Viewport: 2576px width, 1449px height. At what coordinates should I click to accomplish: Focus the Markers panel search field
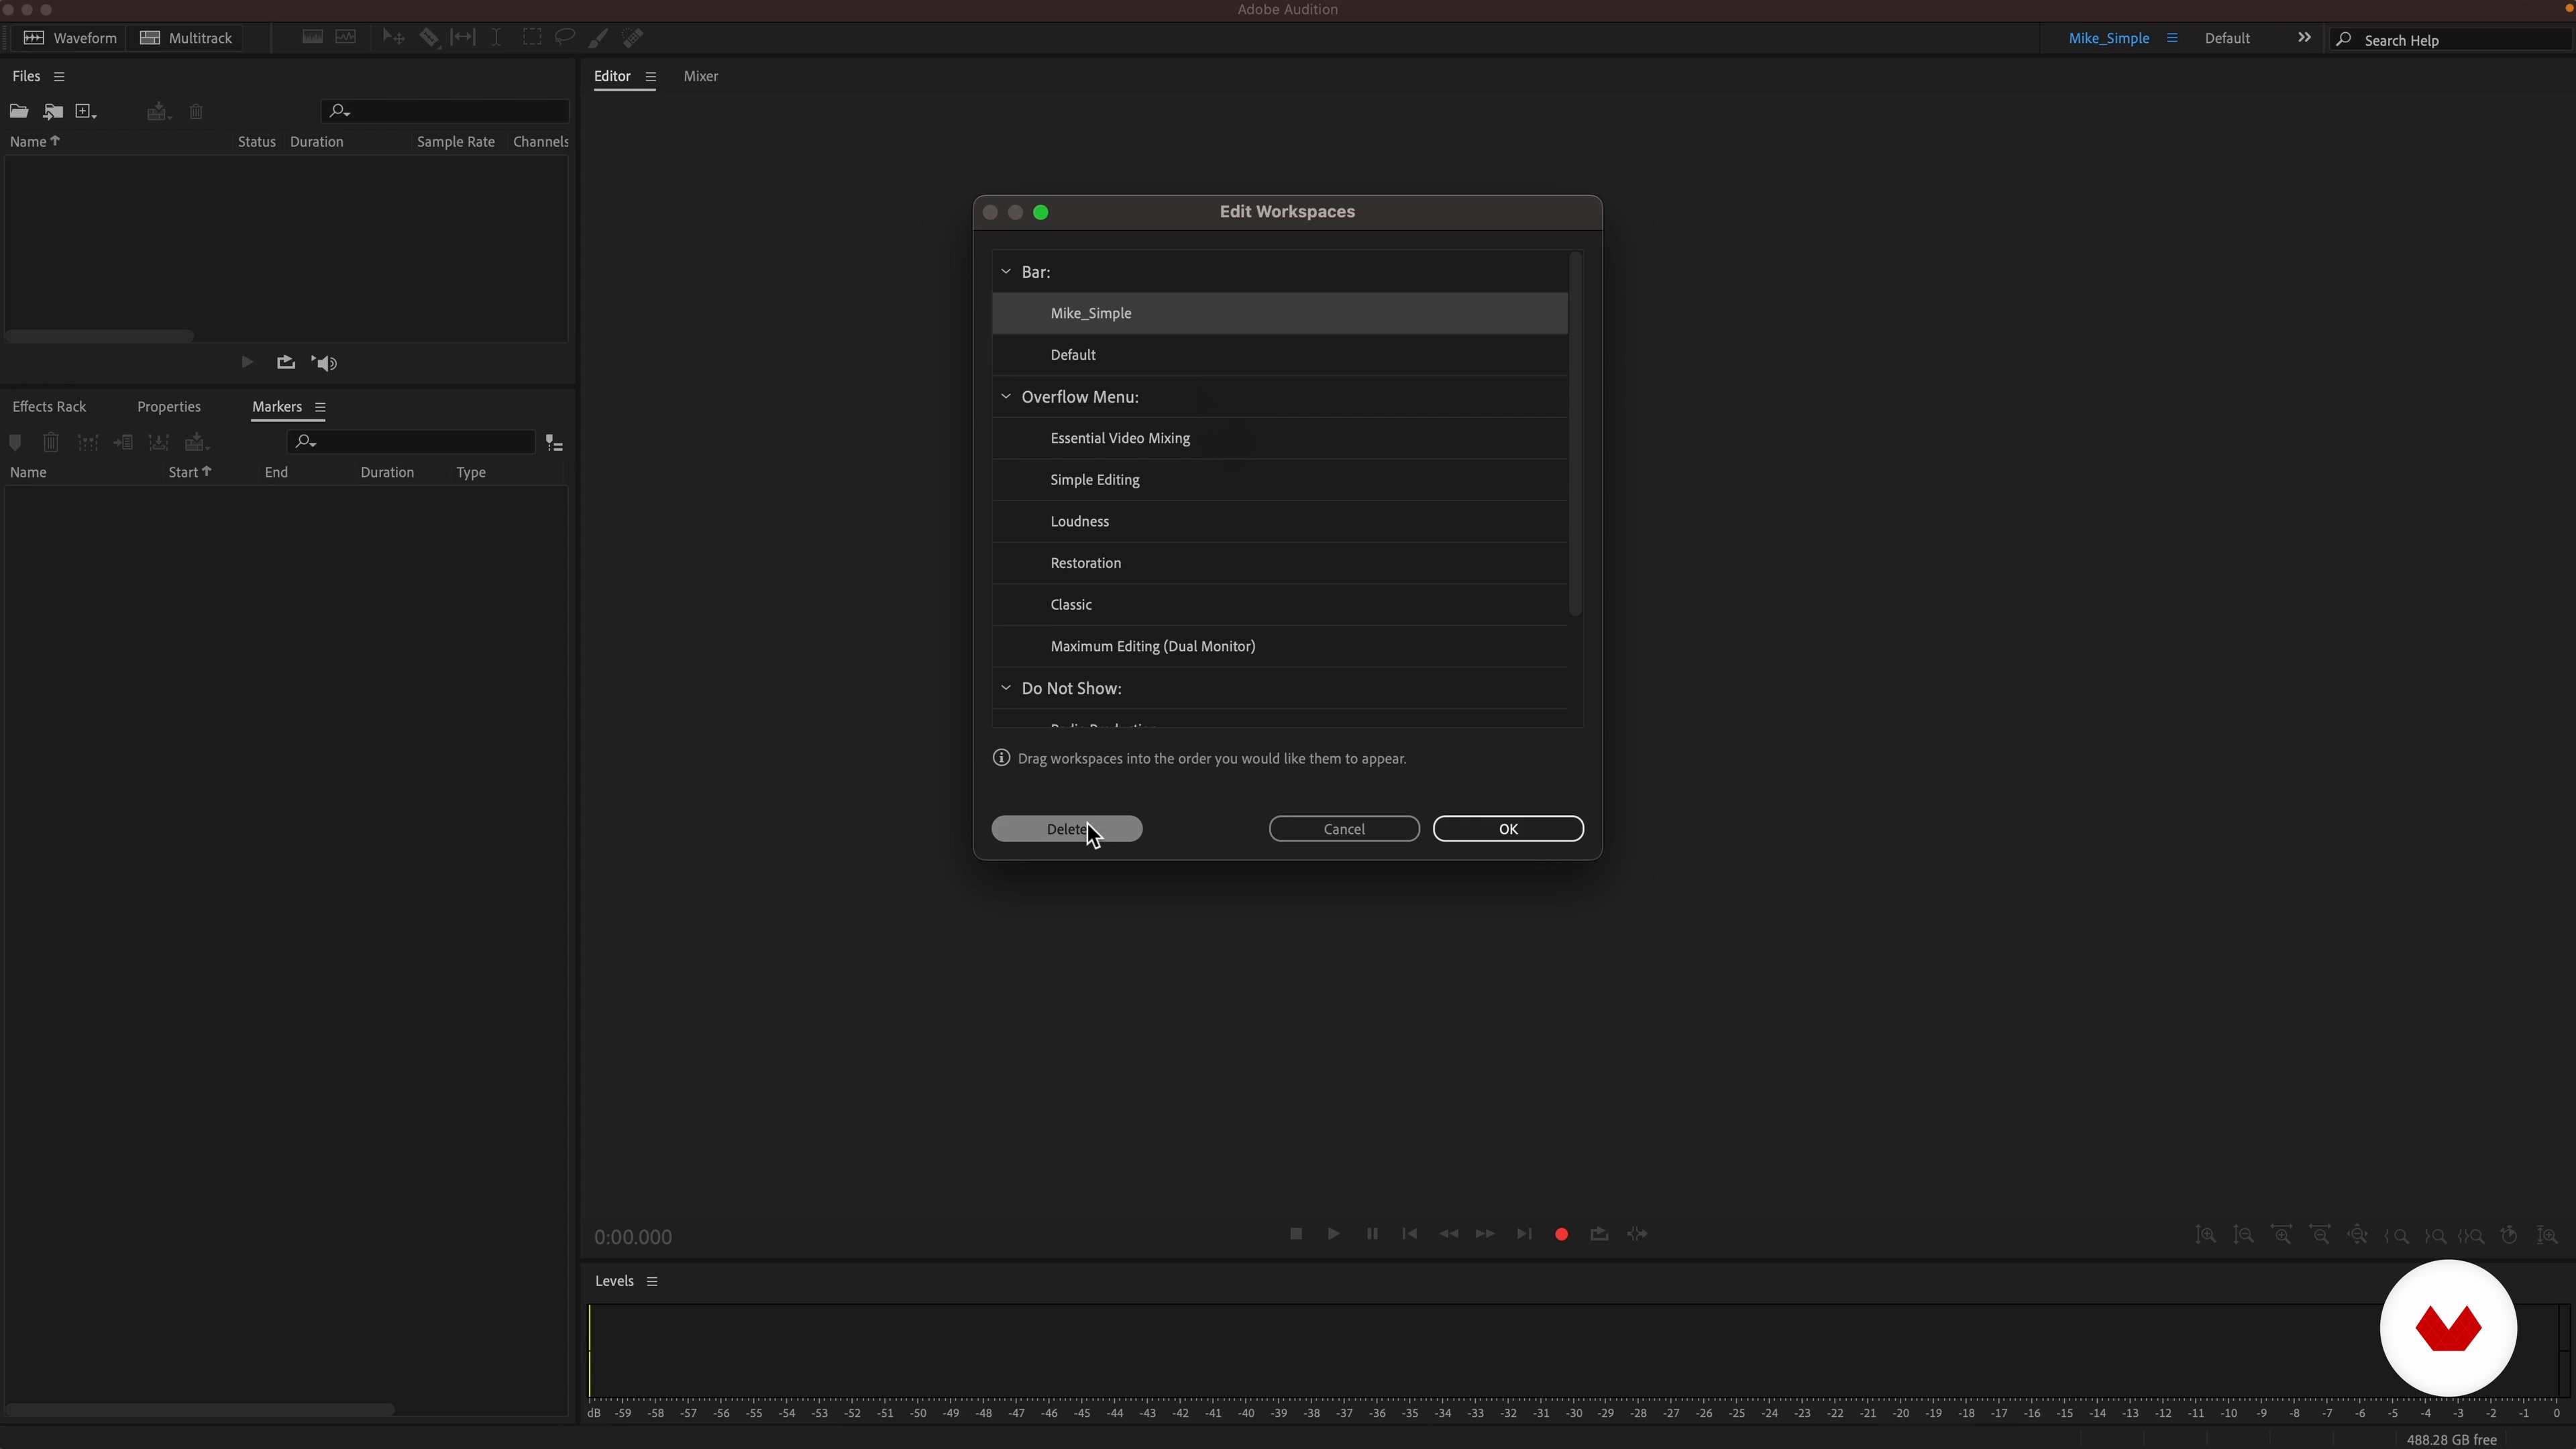click(x=411, y=442)
